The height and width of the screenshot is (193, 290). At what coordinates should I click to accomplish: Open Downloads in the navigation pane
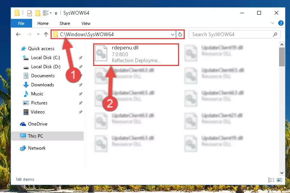tap(43, 85)
